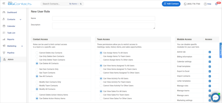222x103 pixels.
Task: Click the Contact Access panel heading
Action: 40,39
